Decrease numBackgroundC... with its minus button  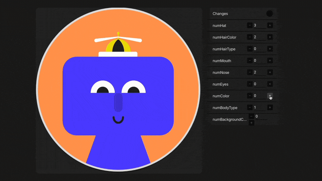point(251,116)
